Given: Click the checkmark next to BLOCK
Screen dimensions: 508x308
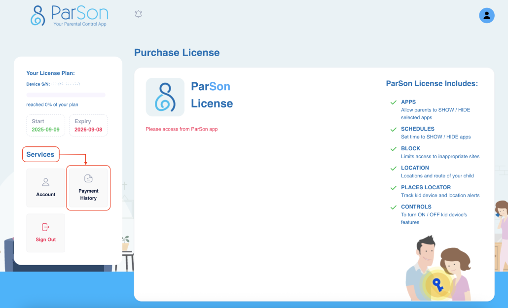Looking at the screenshot, I should (394, 149).
